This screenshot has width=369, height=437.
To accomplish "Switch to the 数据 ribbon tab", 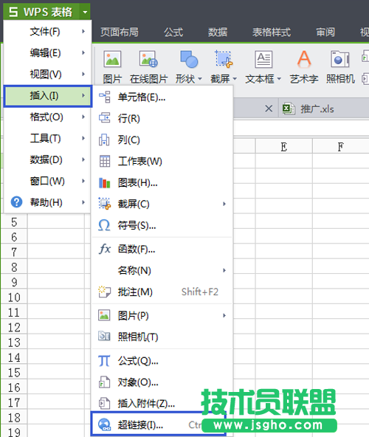I will (218, 32).
